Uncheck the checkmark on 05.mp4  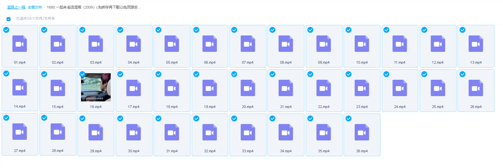(x=158, y=30)
